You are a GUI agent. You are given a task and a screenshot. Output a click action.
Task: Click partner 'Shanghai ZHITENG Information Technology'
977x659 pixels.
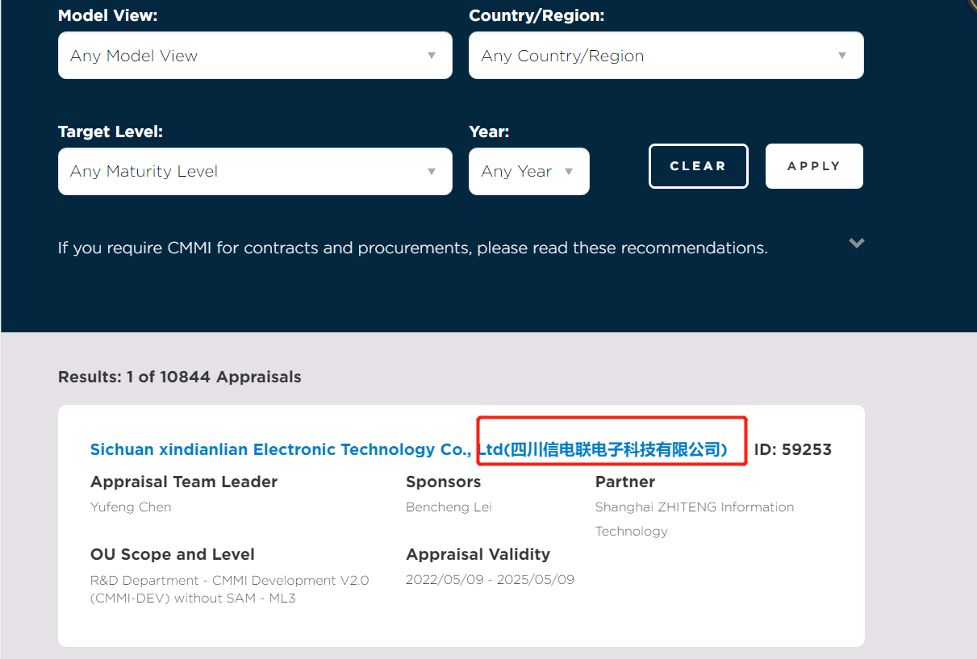(x=695, y=519)
